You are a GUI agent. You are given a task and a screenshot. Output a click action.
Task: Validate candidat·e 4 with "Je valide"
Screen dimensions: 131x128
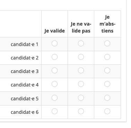click(x=54, y=84)
